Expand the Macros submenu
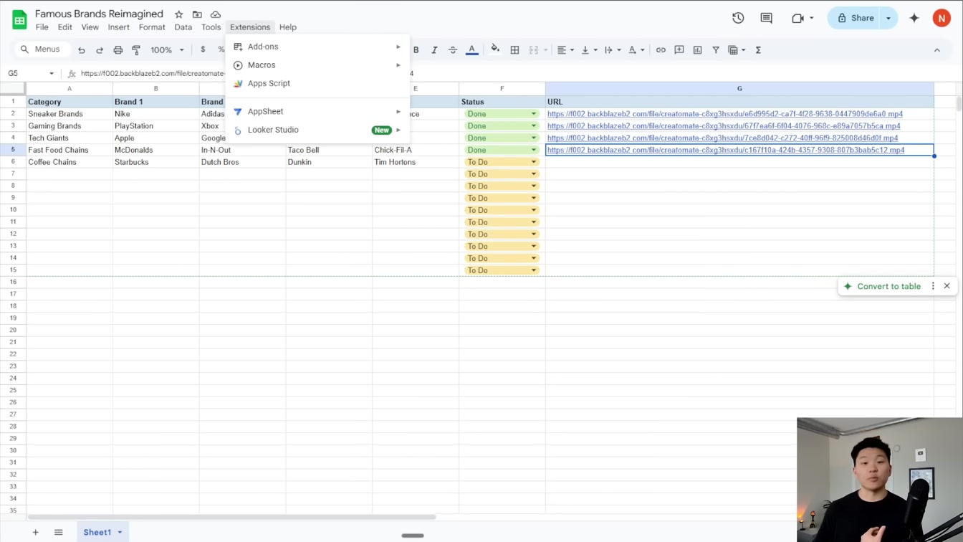Image resolution: width=963 pixels, height=542 pixels. click(317, 65)
